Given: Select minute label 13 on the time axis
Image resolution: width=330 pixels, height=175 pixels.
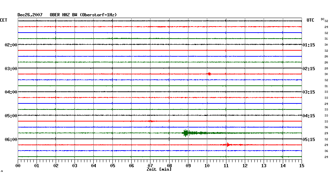Looking at the screenshot, I should (264, 166).
